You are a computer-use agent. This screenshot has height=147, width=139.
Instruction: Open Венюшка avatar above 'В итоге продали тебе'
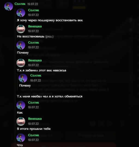(x=21, y=121)
